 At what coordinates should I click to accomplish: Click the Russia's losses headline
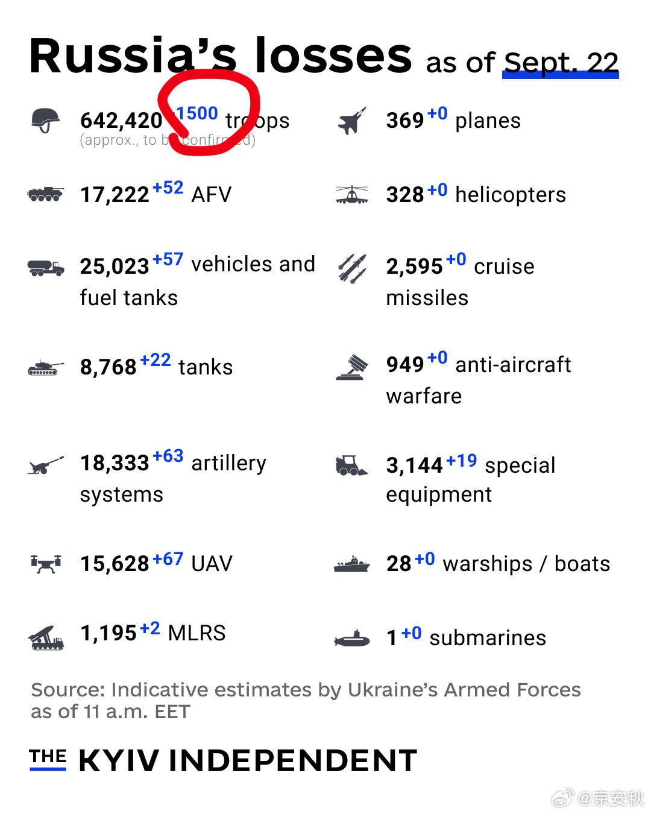[221, 55]
